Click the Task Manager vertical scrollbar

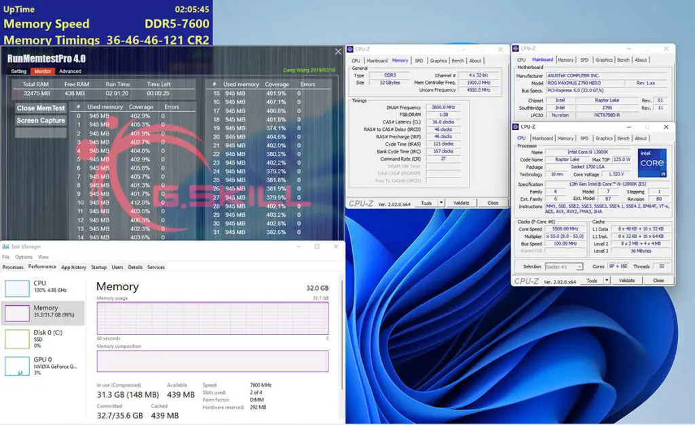(x=342, y=334)
